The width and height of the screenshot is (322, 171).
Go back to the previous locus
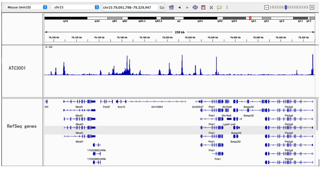(x=180, y=7)
